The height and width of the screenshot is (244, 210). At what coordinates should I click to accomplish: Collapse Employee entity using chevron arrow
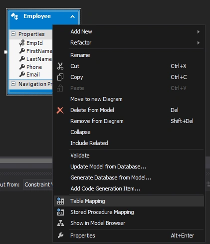[72, 16]
